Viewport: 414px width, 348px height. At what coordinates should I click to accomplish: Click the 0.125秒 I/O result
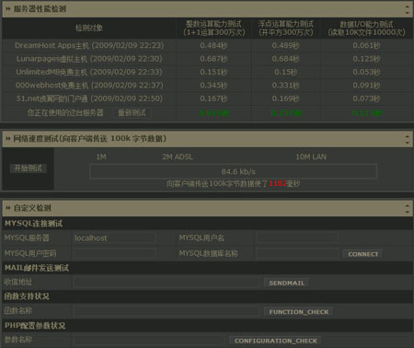[366, 59]
